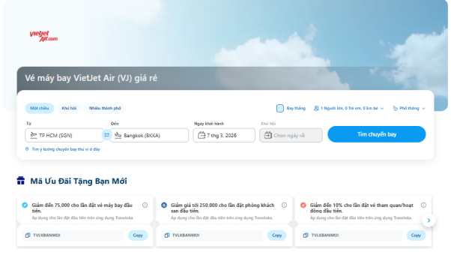The width and height of the screenshot is (451, 273).
Task: Click copy icon beside activities coupon code
Action: (x=306, y=235)
